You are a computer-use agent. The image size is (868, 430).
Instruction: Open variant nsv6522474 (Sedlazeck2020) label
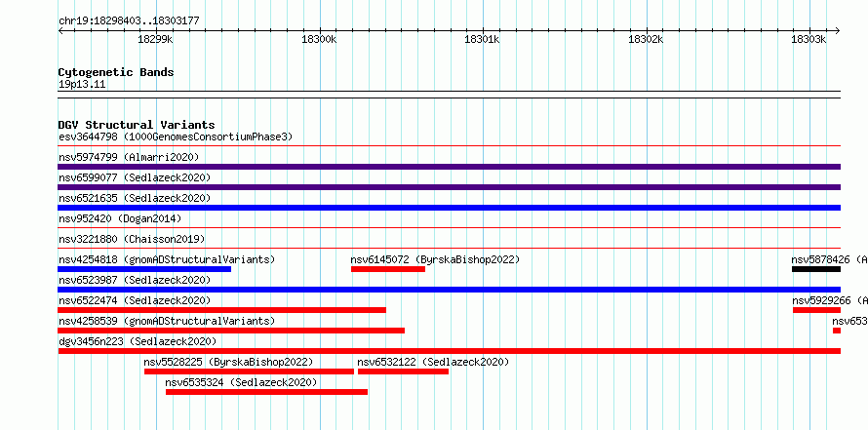(x=135, y=300)
